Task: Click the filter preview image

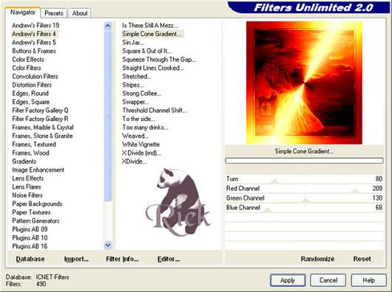Action: point(304,83)
